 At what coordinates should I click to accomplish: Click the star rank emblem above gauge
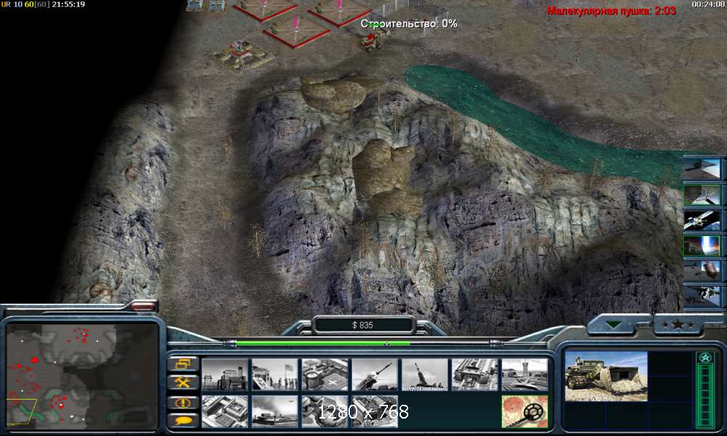click(x=705, y=358)
